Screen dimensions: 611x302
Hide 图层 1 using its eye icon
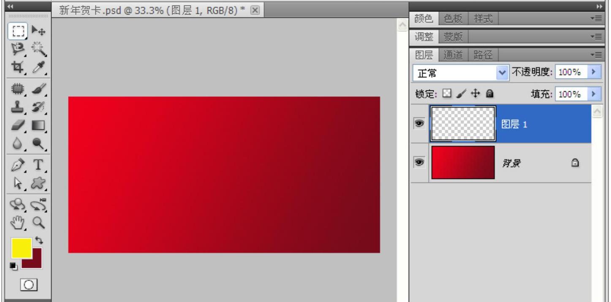point(419,124)
